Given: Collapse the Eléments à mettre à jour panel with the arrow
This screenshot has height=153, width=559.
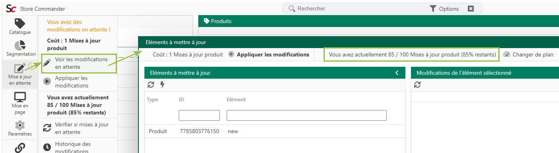Looking at the screenshot, I should tap(397, 73).
